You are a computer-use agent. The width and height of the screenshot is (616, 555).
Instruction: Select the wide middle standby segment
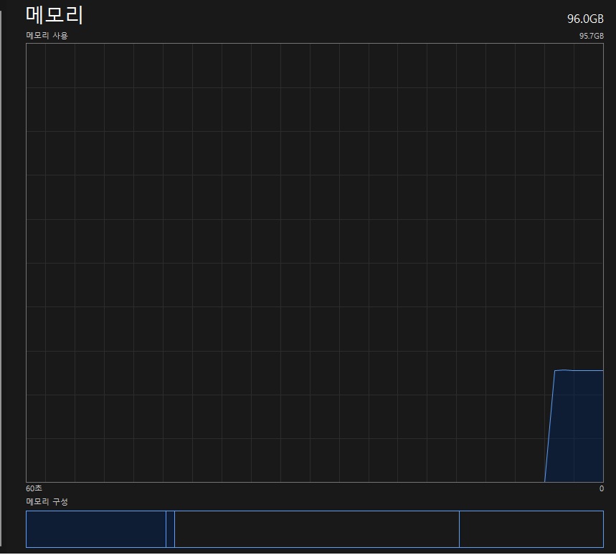coord(316,529)
